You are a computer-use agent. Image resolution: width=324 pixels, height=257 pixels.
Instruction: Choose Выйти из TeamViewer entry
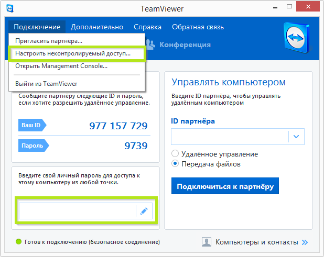tap(77, 84)
